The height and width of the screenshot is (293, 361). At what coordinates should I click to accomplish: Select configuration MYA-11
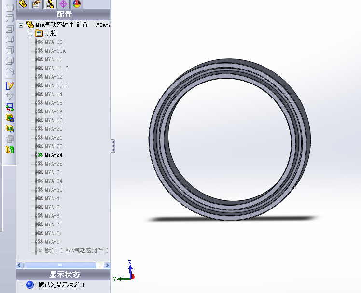tap(54, 59)
